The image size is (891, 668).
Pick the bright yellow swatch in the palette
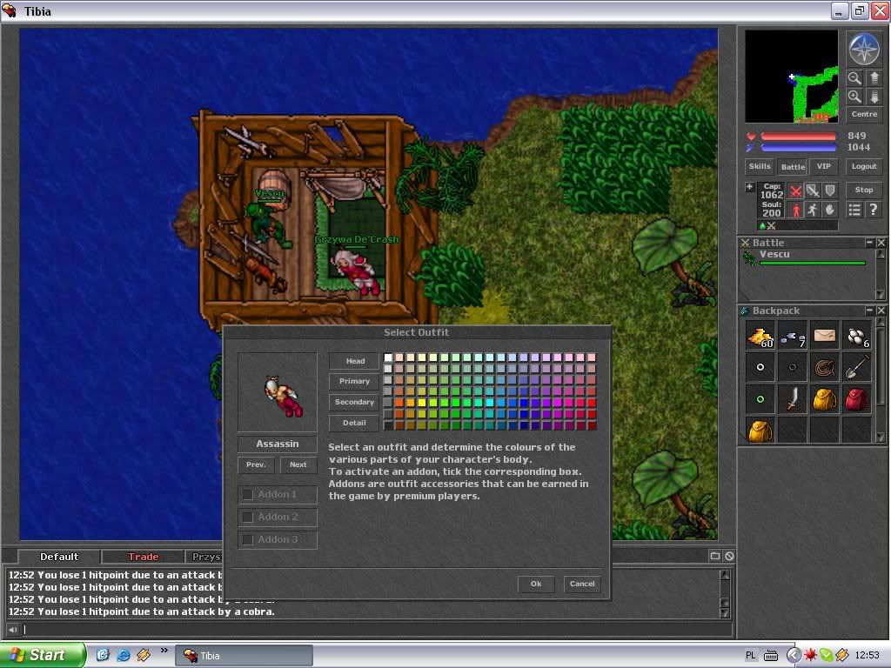[x=422, y=403]
